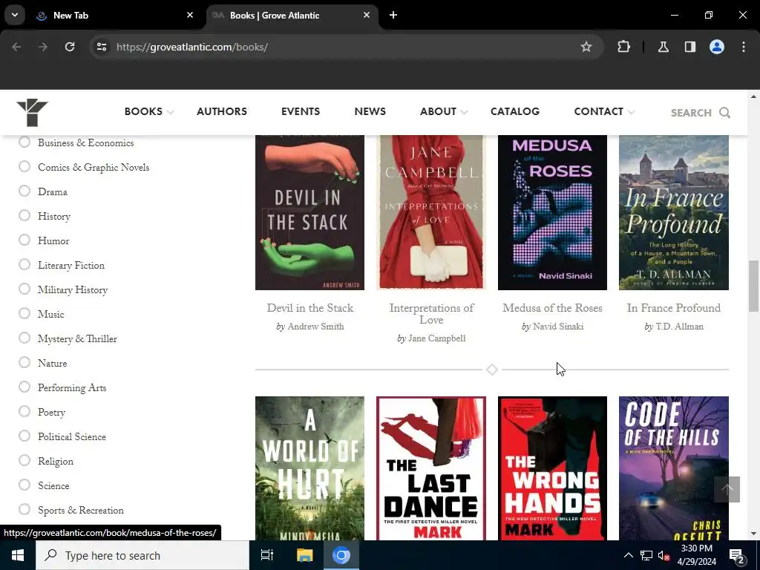
Task: Click the page vertical scrollbar thumb
Action: tap(753, 286)
